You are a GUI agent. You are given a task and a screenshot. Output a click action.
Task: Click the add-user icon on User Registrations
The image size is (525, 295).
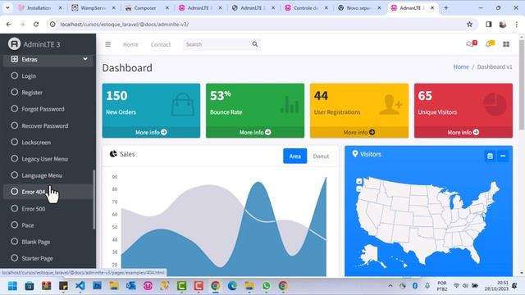pos(390,104)
